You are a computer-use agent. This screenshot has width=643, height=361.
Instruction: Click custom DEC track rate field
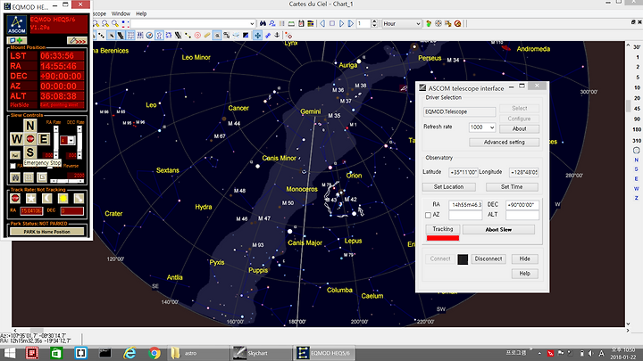click(x=71, y=210)
